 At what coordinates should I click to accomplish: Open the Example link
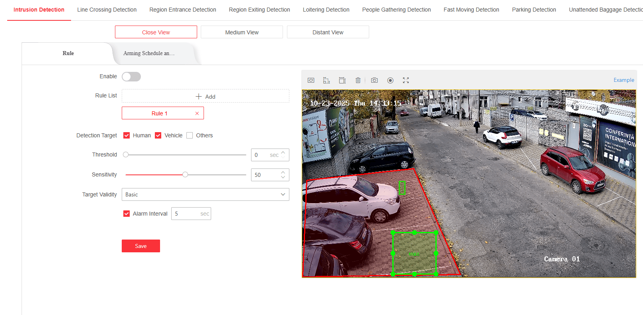[623, 80]
